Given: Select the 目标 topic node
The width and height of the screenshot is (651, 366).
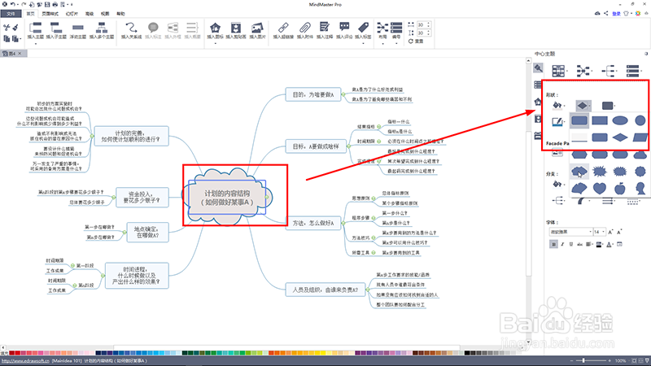Looking at the screenshot, I should [316, 146].
